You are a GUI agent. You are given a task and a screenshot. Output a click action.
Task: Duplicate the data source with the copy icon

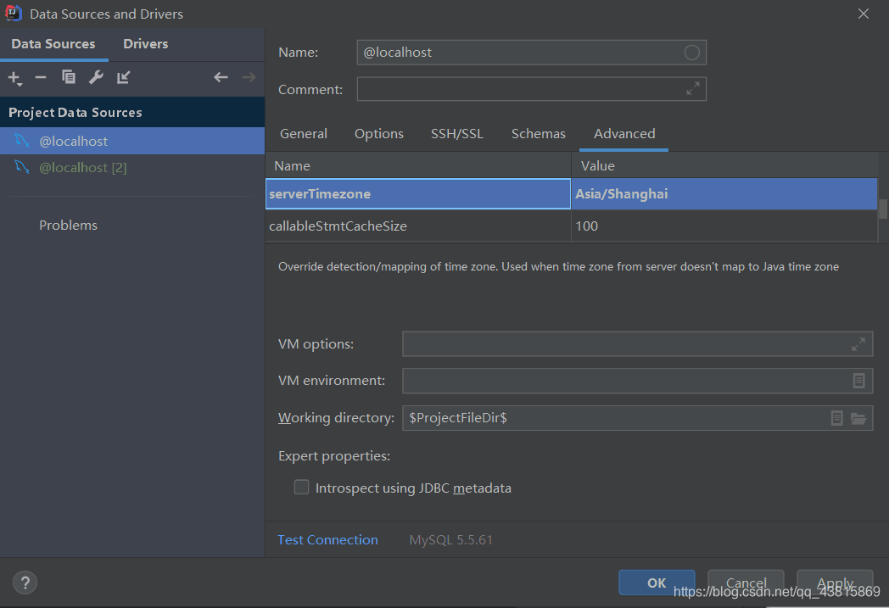pos(69,77)
